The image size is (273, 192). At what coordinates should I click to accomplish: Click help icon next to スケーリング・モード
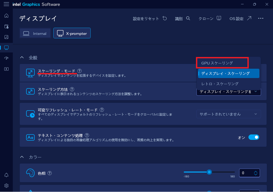pos(79,71)
